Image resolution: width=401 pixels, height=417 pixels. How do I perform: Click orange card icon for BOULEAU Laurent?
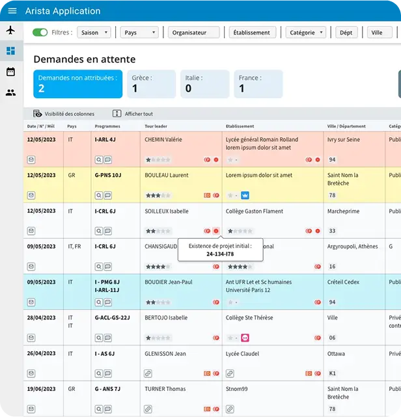click(207, 195)
